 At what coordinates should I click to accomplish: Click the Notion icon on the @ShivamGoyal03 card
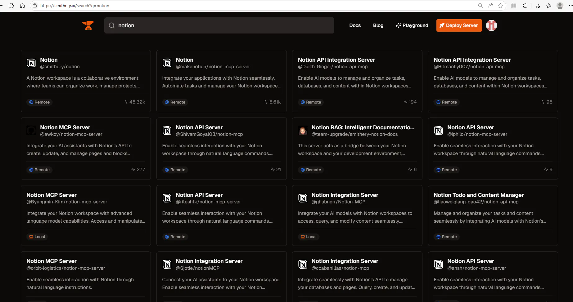tap(167, 131)
